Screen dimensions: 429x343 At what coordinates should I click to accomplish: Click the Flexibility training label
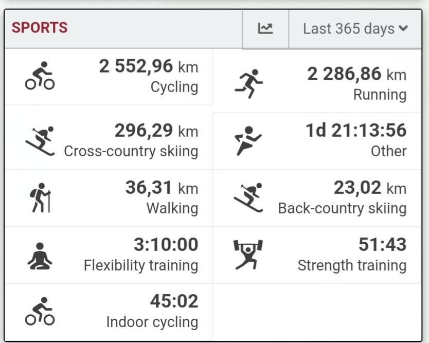click(140, 265)
